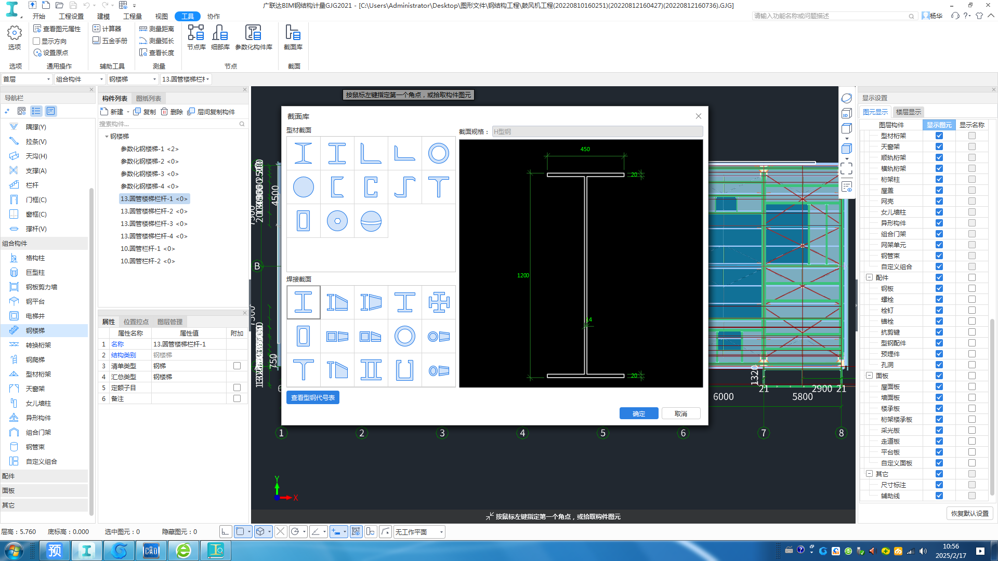Click the 截面库 section library ribbon icon
Screen dimensions: 998x561
tap(293, 37)
